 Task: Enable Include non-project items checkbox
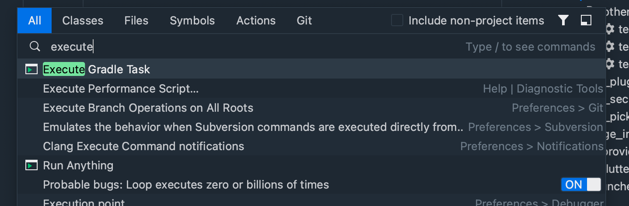pyautogui.click(x=397, y=21)
